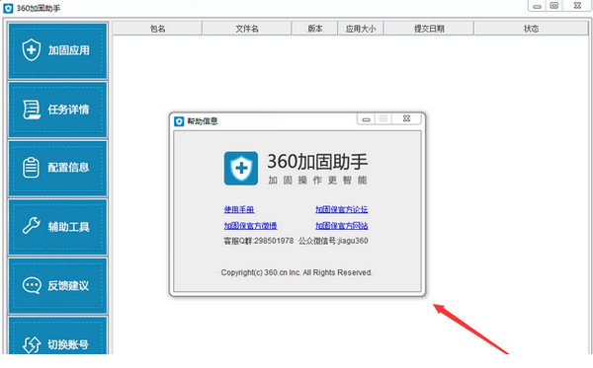Click the shield plus icon in 加固应用

point(32,49)
